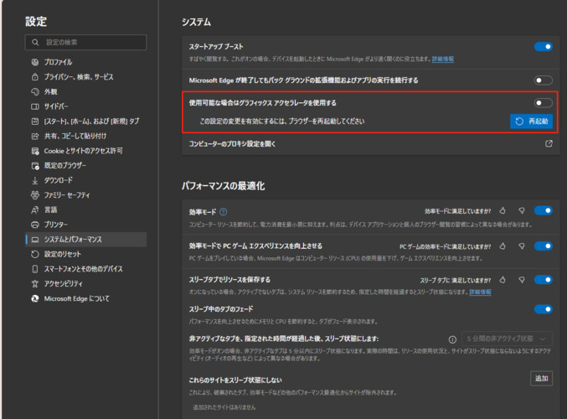Click the profile icon beside プロファイル

point(34,62)
